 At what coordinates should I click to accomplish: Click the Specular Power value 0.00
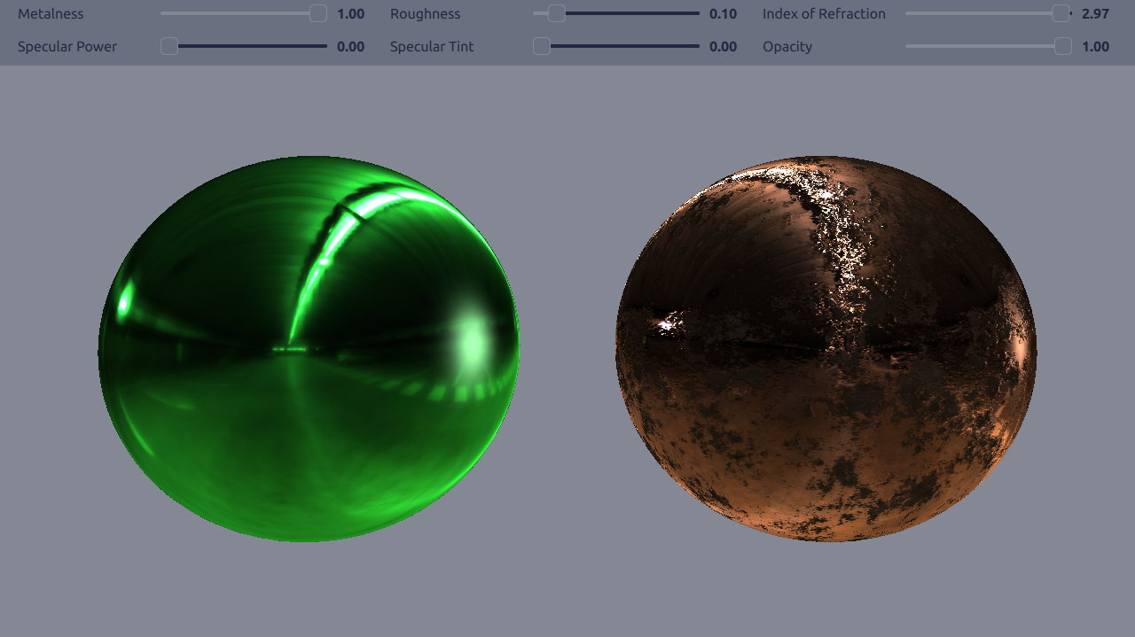coord(350,47)
